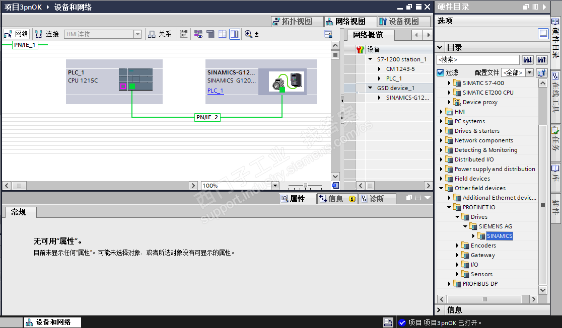Collapse inspector window with down-arrow icon
Screen dimensions: 562x328
point(427,198)
